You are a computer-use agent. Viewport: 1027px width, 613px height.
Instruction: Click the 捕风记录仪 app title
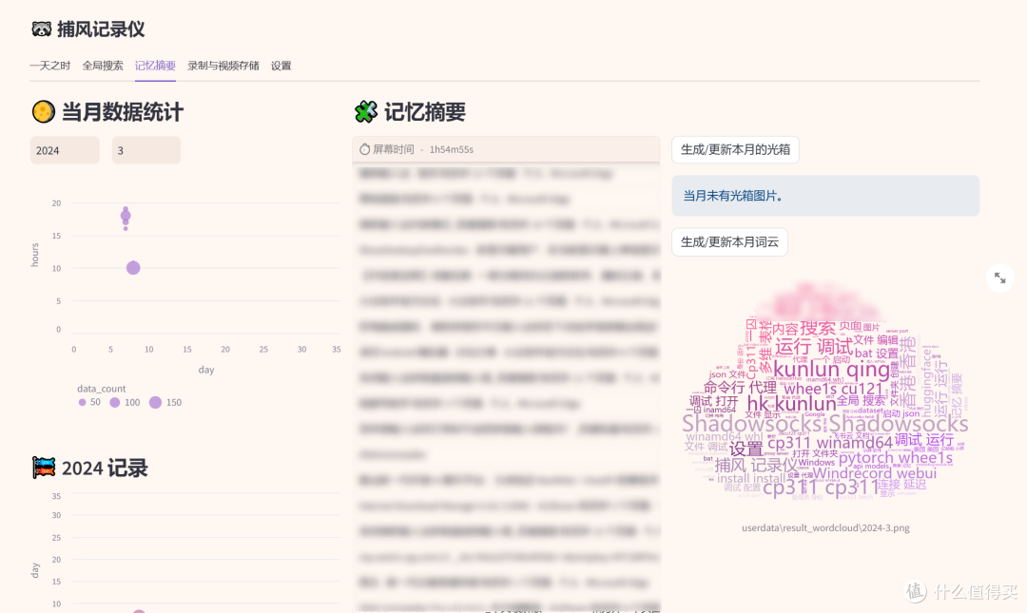click(x=101, y=29)
